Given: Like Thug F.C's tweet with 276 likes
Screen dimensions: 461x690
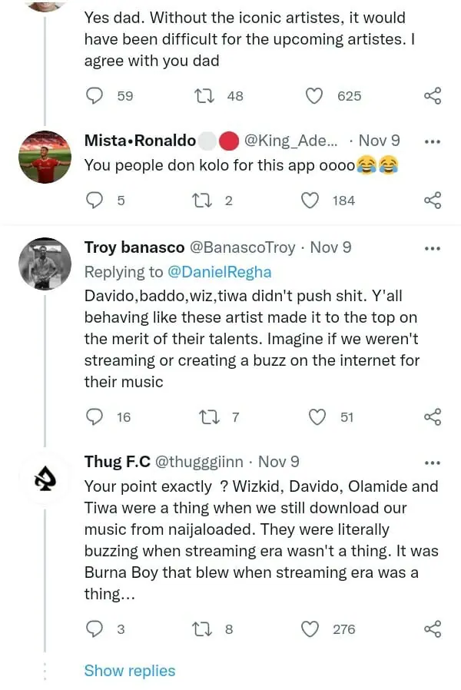Looking at the screenshot, I should point(310,629).
